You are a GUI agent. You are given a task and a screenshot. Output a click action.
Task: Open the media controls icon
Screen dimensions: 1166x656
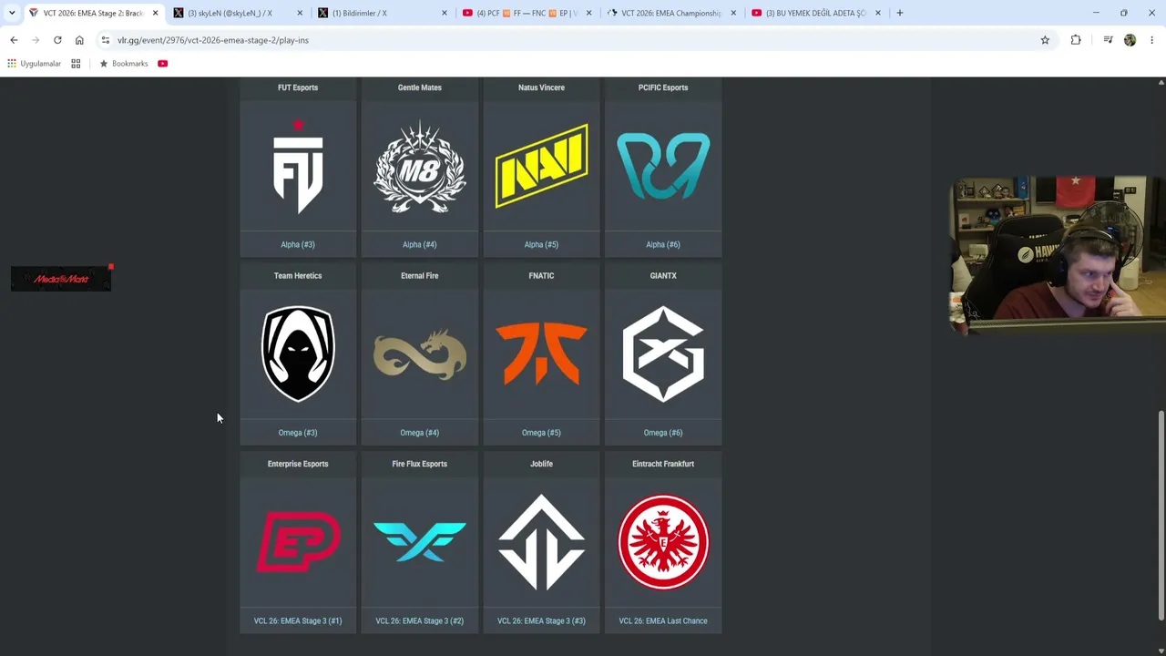point(1108,40)
